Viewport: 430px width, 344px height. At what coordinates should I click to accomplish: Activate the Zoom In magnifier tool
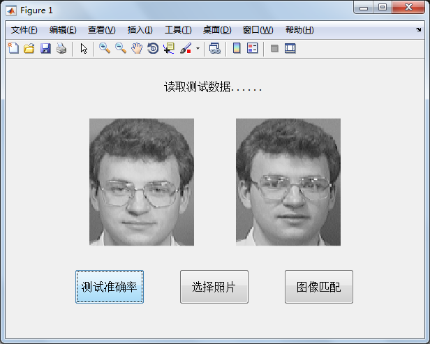(x=105, y=48)
